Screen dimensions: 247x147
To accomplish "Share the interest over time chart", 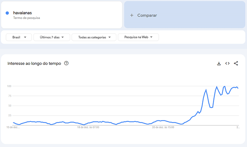I will click(236, 63).
